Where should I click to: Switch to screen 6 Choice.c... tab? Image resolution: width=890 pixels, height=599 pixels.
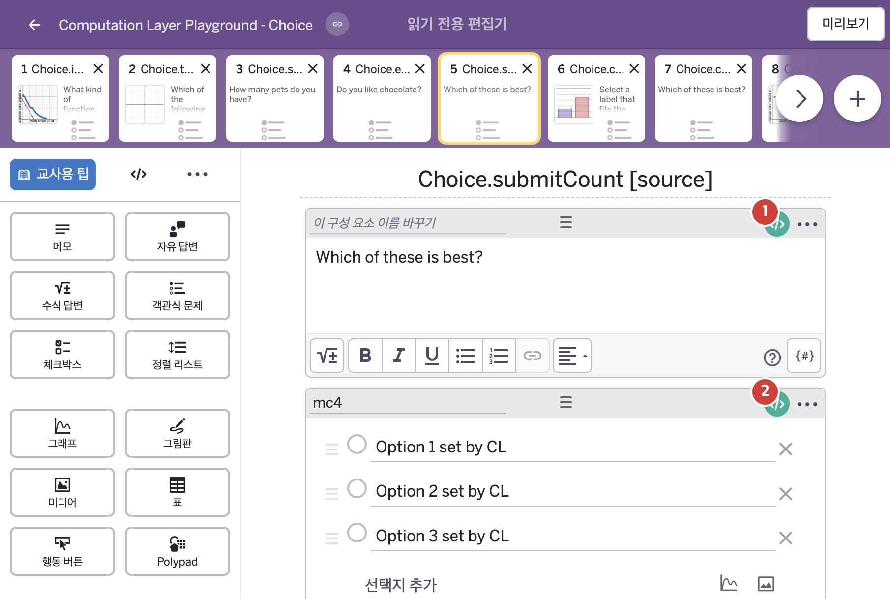[x=596, y=98]
